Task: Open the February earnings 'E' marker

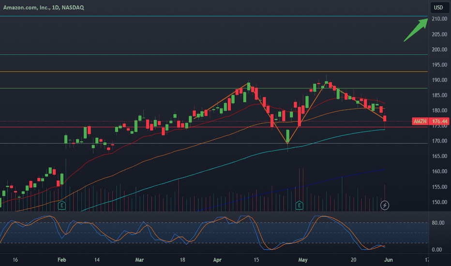Action: [x=62, y=206]
